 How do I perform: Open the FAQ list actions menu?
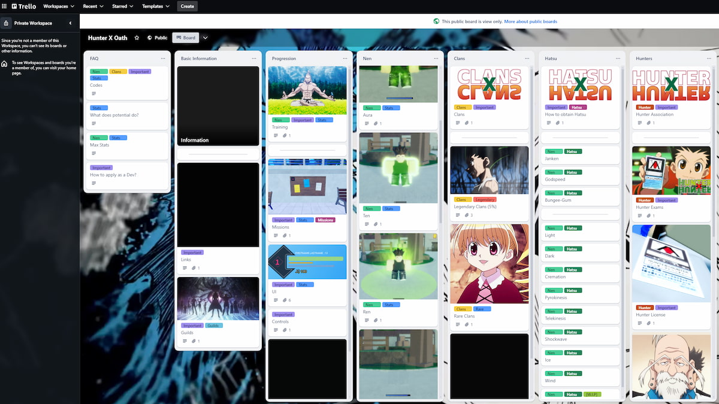[162, 58]
